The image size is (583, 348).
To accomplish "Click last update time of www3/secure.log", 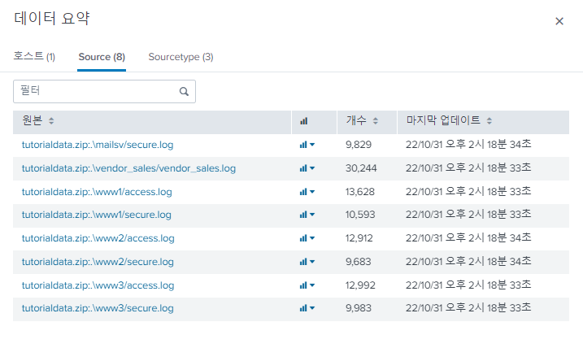I will pyautogui.click(x=468, y=307).
